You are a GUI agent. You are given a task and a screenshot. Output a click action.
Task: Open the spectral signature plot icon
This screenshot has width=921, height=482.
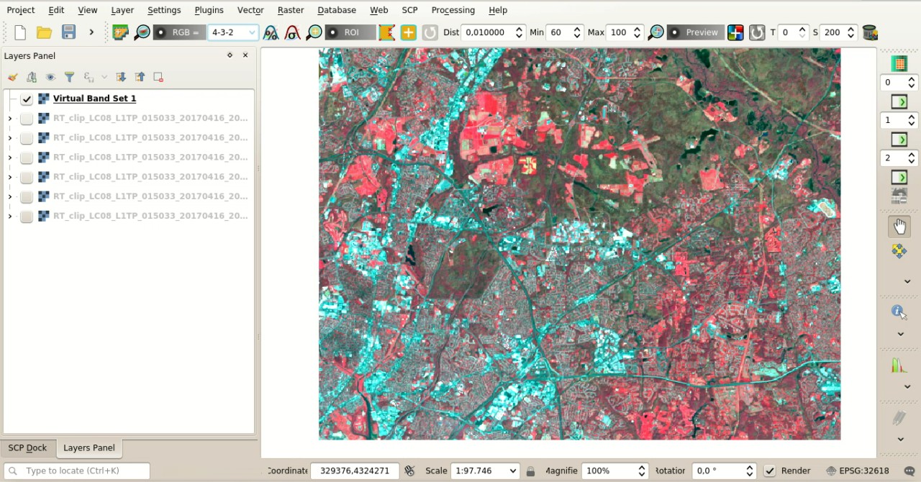pyautogui.click(x=899, y=365)
